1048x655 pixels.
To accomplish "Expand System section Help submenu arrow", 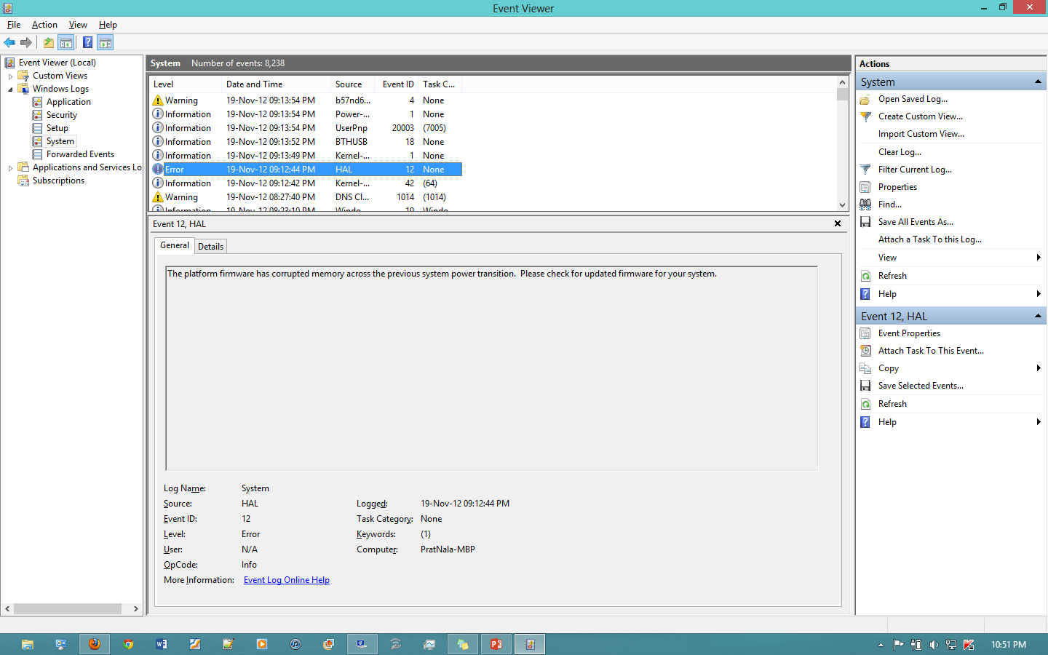I will [1039, 294].
